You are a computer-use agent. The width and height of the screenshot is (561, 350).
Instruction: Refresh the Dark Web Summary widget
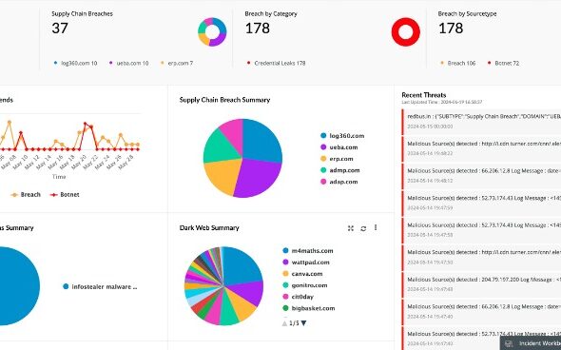tap(363, 228)
